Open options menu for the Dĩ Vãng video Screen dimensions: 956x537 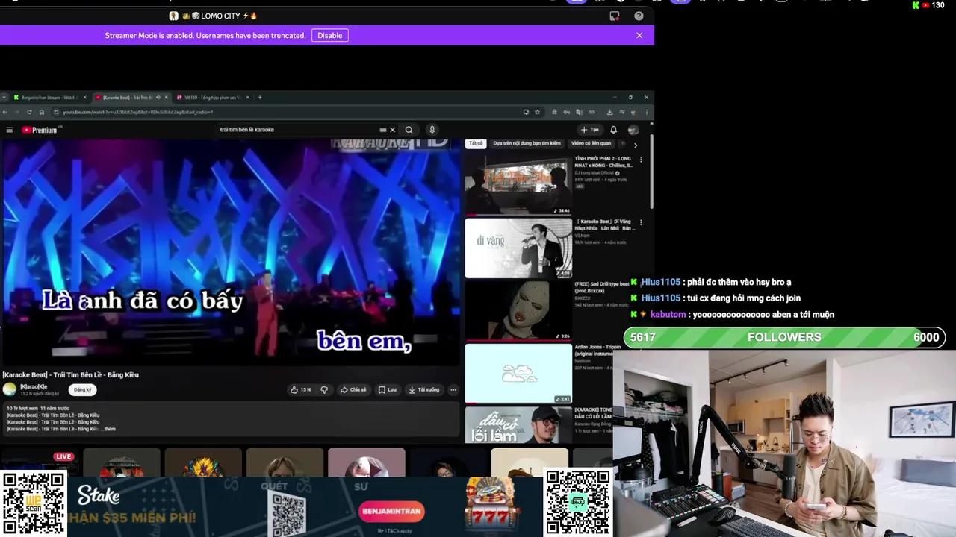(641, 222)
